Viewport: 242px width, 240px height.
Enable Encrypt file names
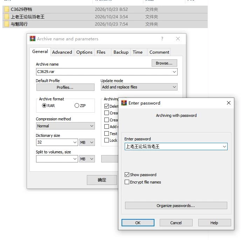point(127,182)
